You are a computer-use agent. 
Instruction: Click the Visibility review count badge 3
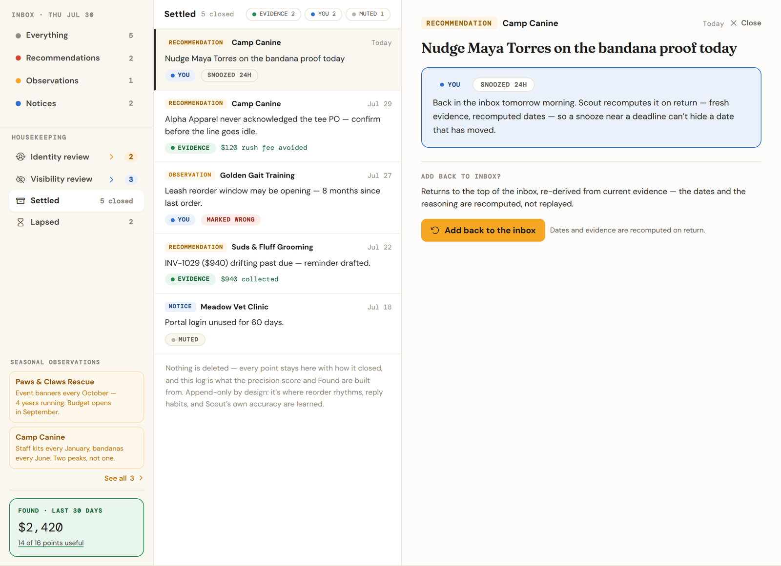[131, 179]
